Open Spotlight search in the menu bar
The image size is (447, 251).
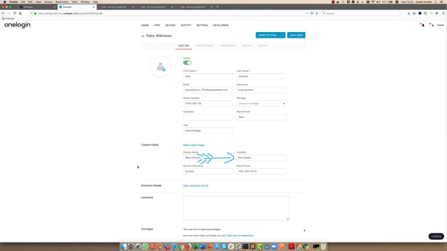pyautogui.click(x=436, y=1)
